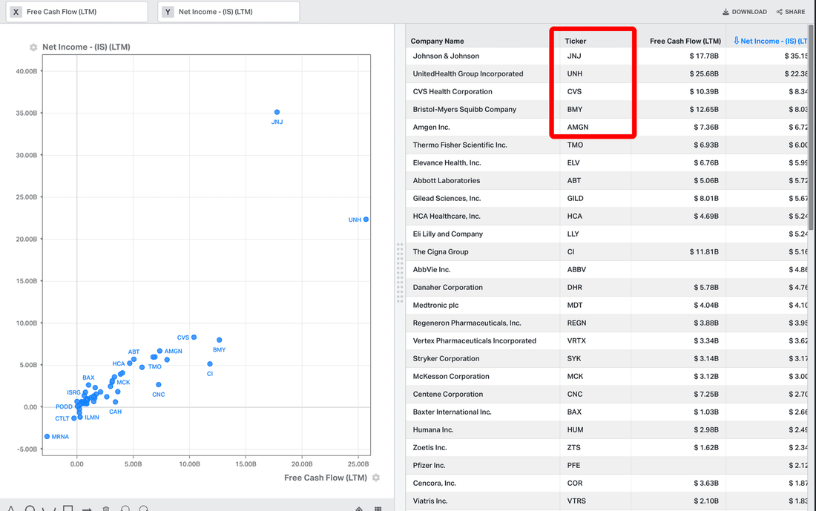Select the UNH data point on the chart
This screenshot has width=816, height=511.
pyautogui.click(x=366, y=220)
